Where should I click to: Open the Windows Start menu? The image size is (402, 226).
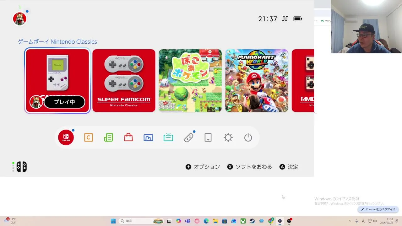(x=113, y=221)
